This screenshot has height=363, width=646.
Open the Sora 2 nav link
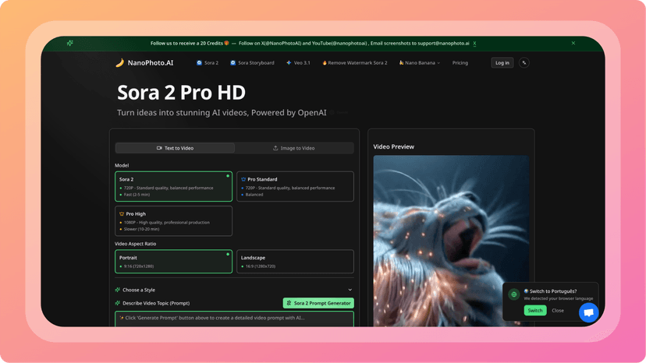208,63
